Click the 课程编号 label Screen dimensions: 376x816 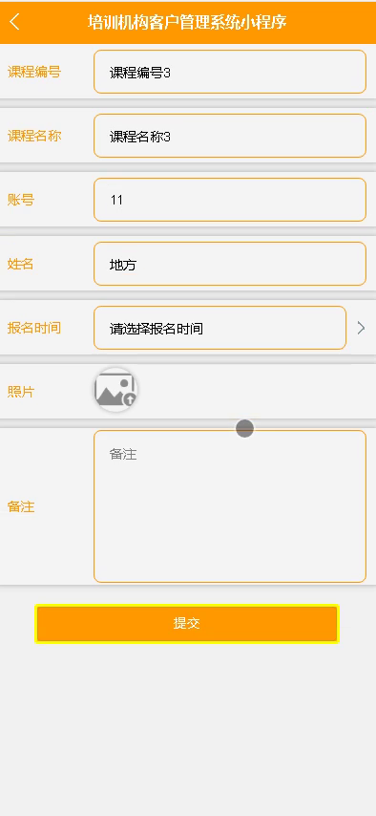click(34, 72)
